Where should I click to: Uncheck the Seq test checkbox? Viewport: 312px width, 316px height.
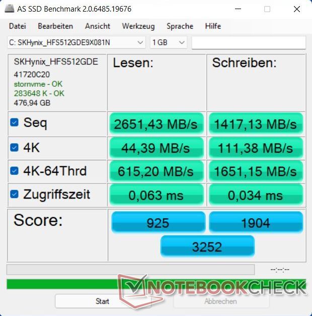tap(14, 122)
